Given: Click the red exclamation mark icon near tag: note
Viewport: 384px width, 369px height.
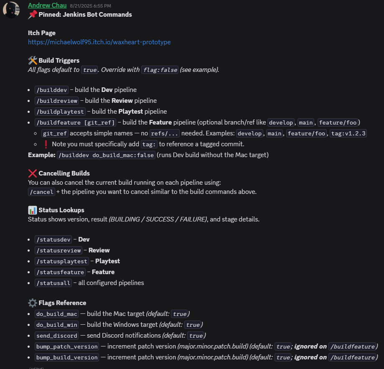Looking at the screenshot, I should pos(46,144).
